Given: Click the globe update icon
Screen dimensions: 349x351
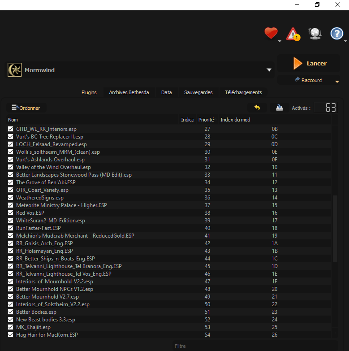Looking at the screenshot, I should pyautogui.click(x=315, y=33).
